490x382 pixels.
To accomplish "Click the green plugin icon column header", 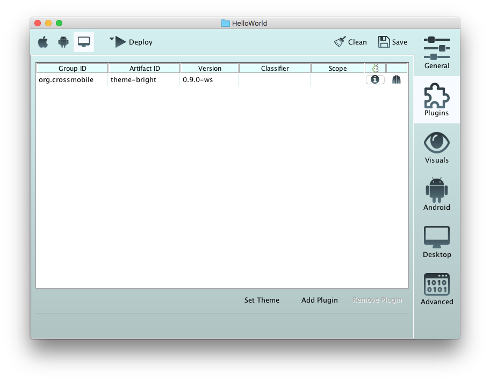I will click(x=376, y=68).
